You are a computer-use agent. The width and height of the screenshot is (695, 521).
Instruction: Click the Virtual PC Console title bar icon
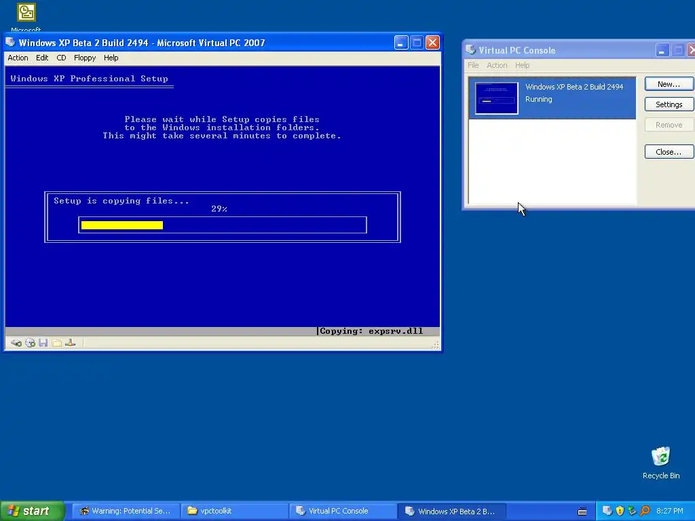click(x=470, y=50)
